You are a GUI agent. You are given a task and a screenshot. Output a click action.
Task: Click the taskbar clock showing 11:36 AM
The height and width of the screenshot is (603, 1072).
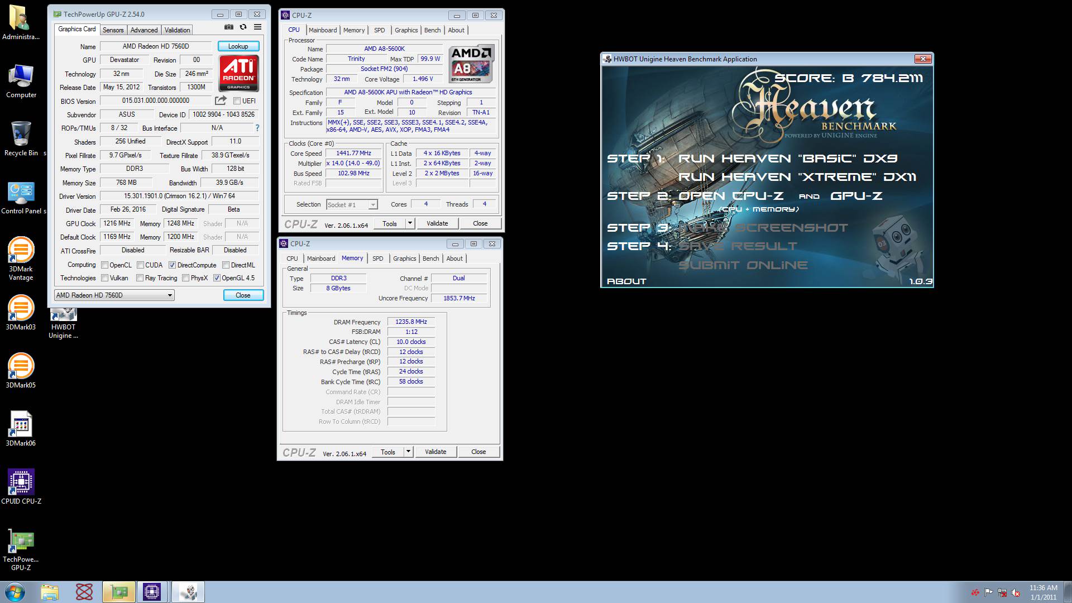point(1044,592)
